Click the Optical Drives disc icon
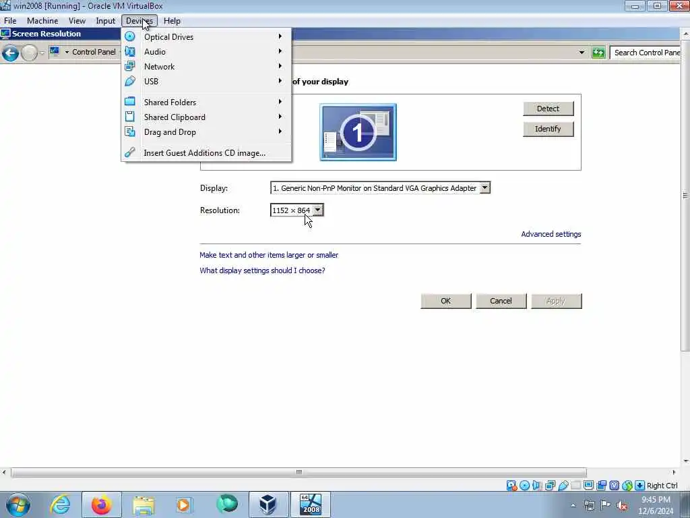Image resolution: width=690 pixels, height=518 pixels. pos(130,36)
